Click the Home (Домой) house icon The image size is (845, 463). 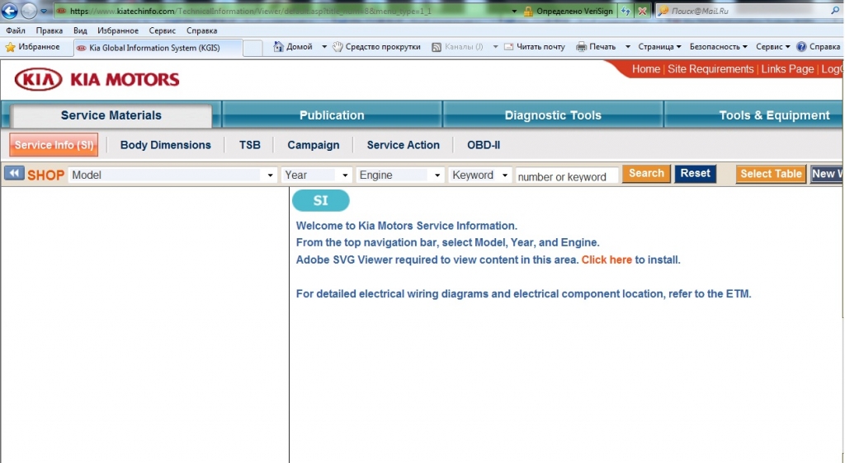(279, 47)
